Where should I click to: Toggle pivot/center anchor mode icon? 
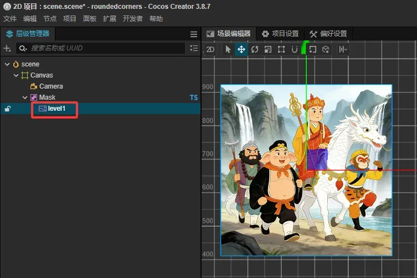click(x=313, y=49)
